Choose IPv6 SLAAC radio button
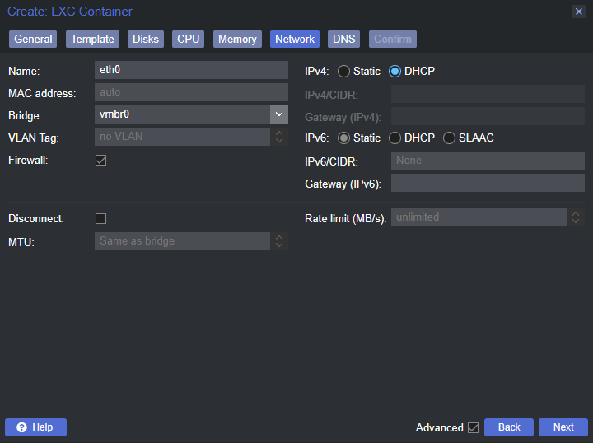This screenshot has height=443, width=593. [449, 138]
